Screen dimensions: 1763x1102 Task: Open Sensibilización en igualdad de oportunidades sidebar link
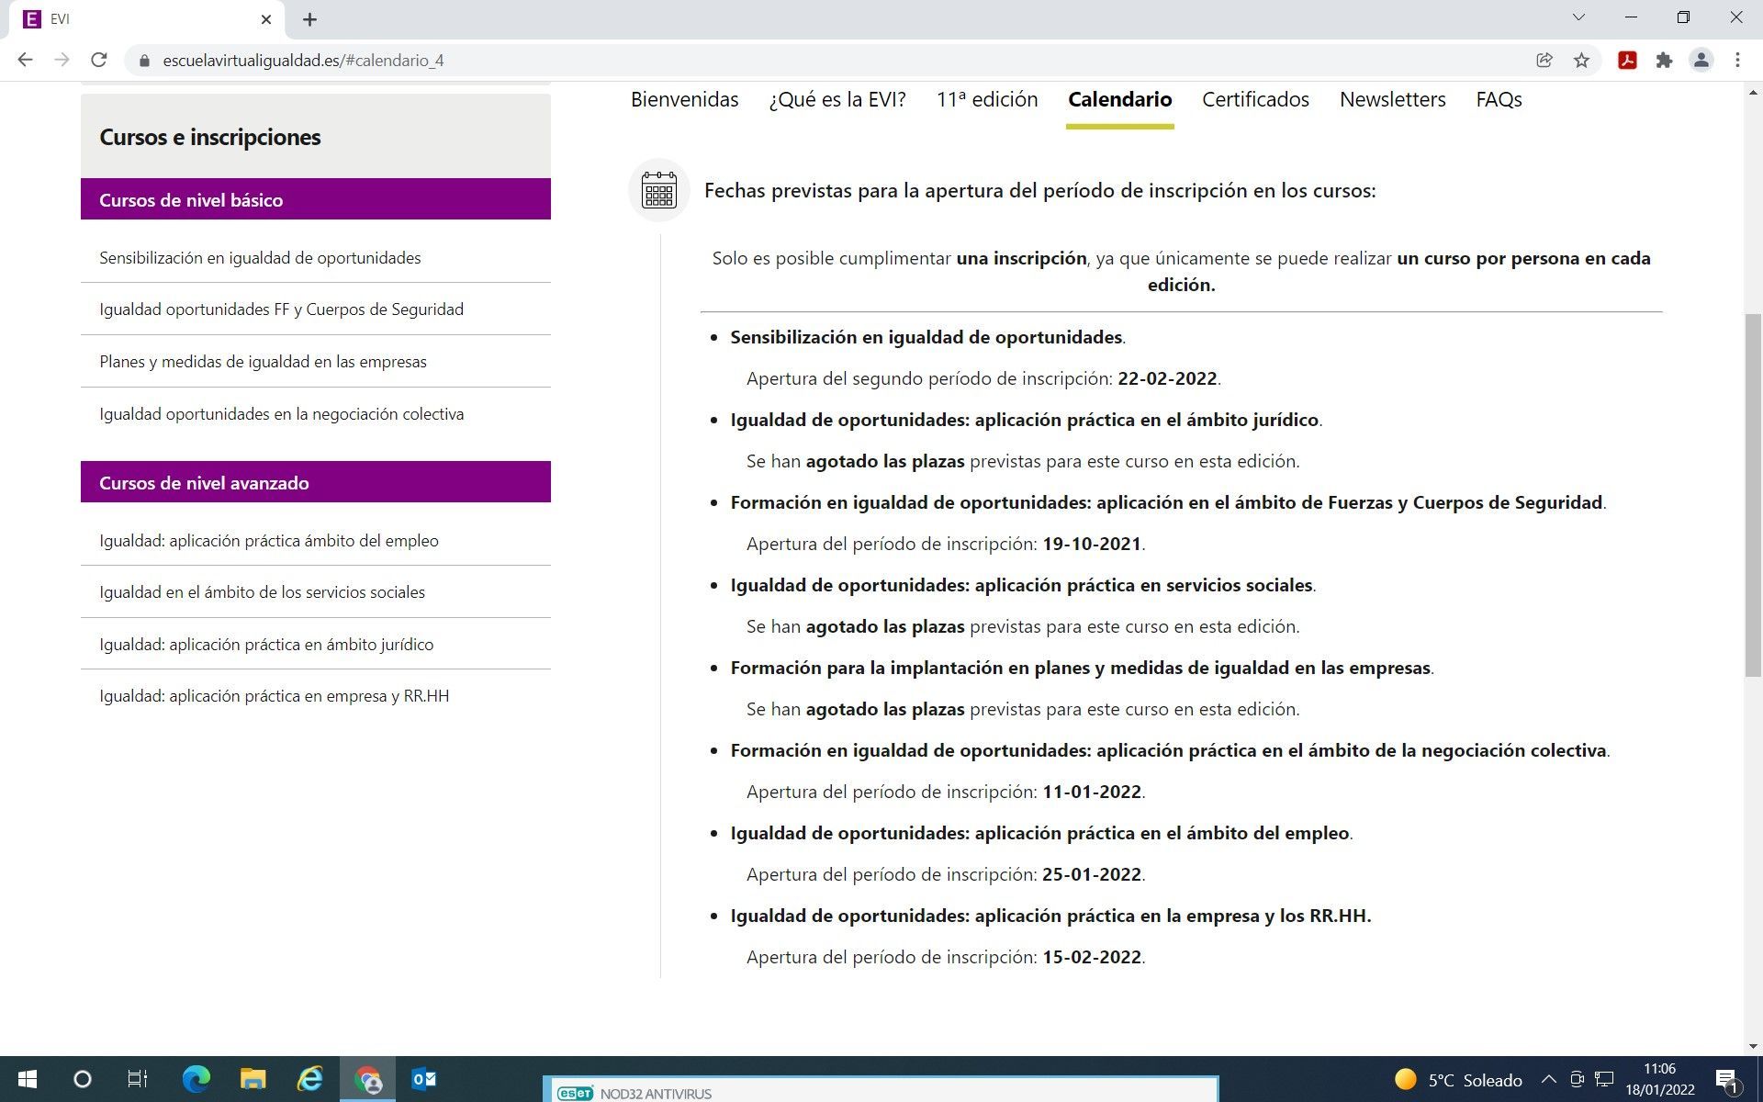(260, 258)
